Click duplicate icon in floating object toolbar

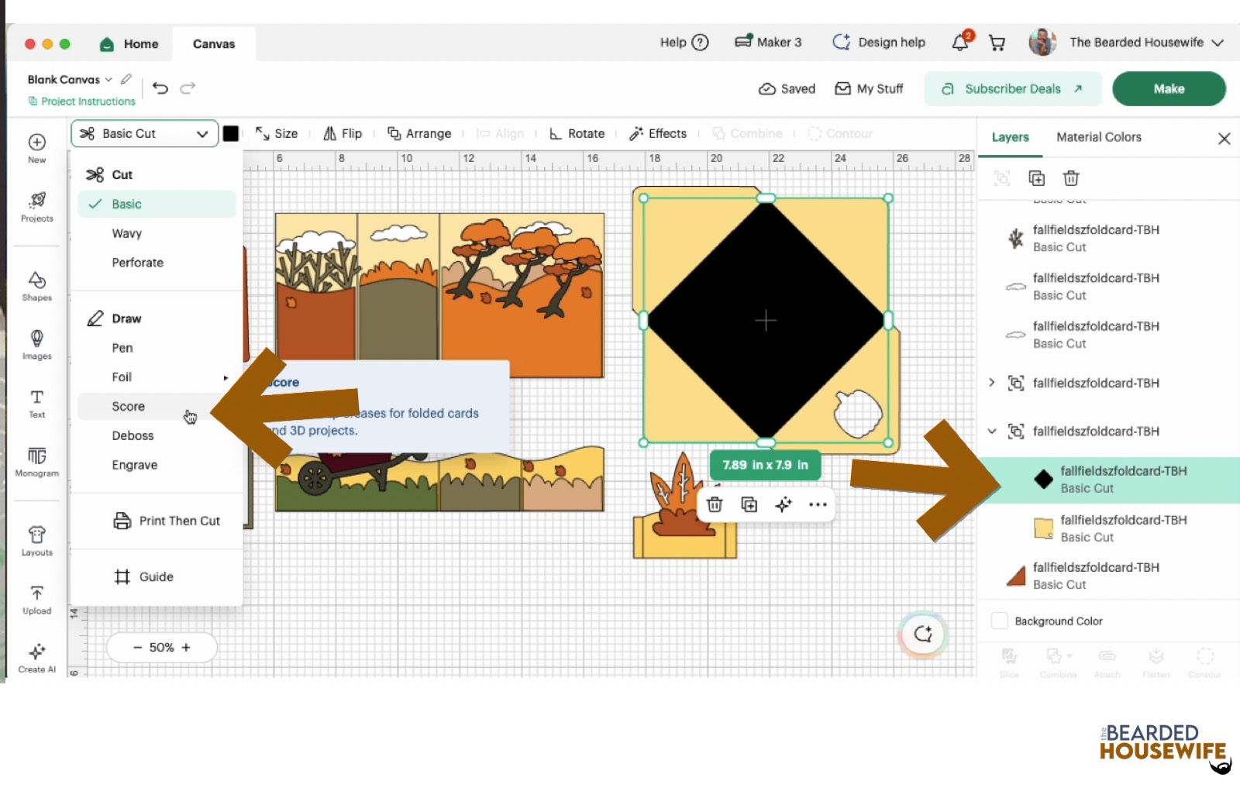click(x=749, y=504)
